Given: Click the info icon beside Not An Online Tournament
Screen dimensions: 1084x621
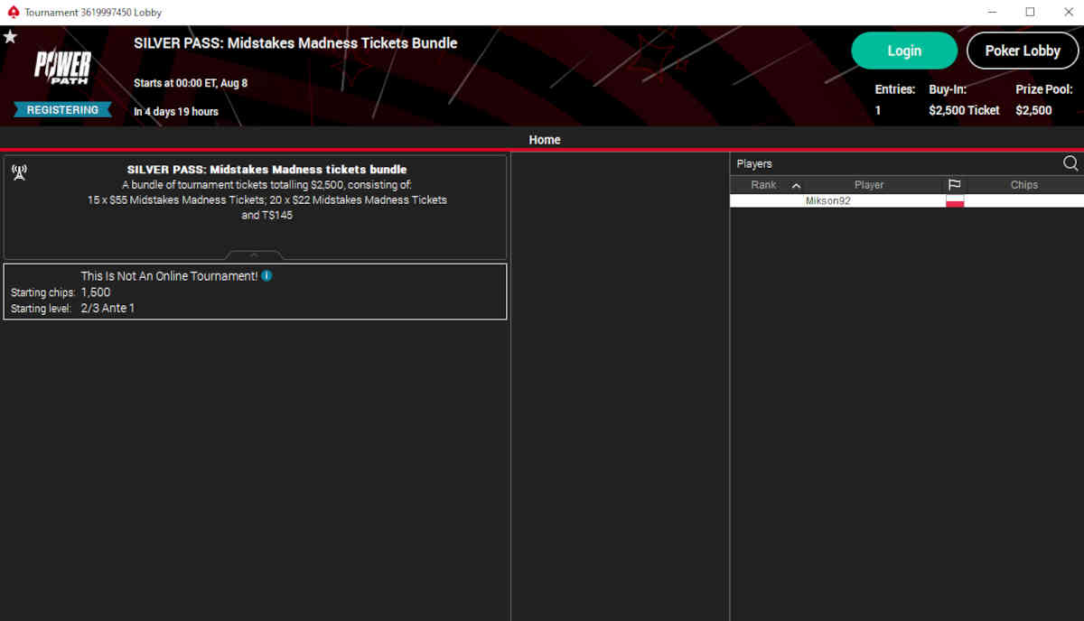Looking at the screenshot, I should [x=266, y=276].
